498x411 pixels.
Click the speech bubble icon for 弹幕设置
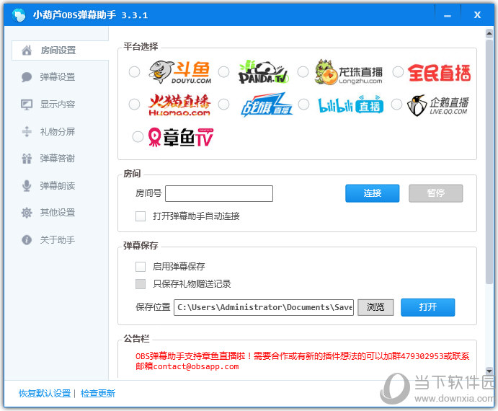27,77
